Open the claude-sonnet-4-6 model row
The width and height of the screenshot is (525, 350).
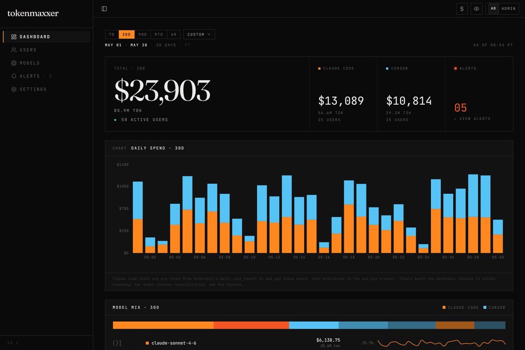(x=309, y=343)
